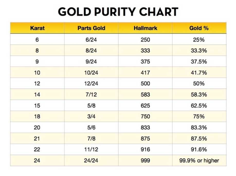Click the 37.5% gold percentage cell
The height and width of the screenshot is (176, 236).
tap(199, 62)
